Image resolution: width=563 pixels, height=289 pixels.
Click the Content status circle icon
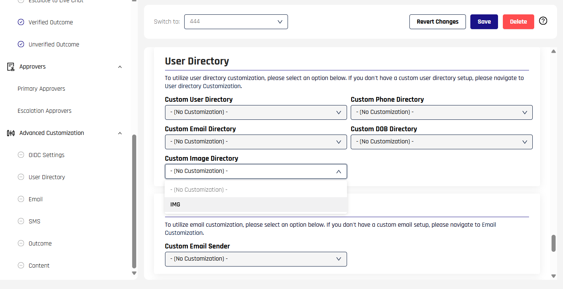click(21, 265)
